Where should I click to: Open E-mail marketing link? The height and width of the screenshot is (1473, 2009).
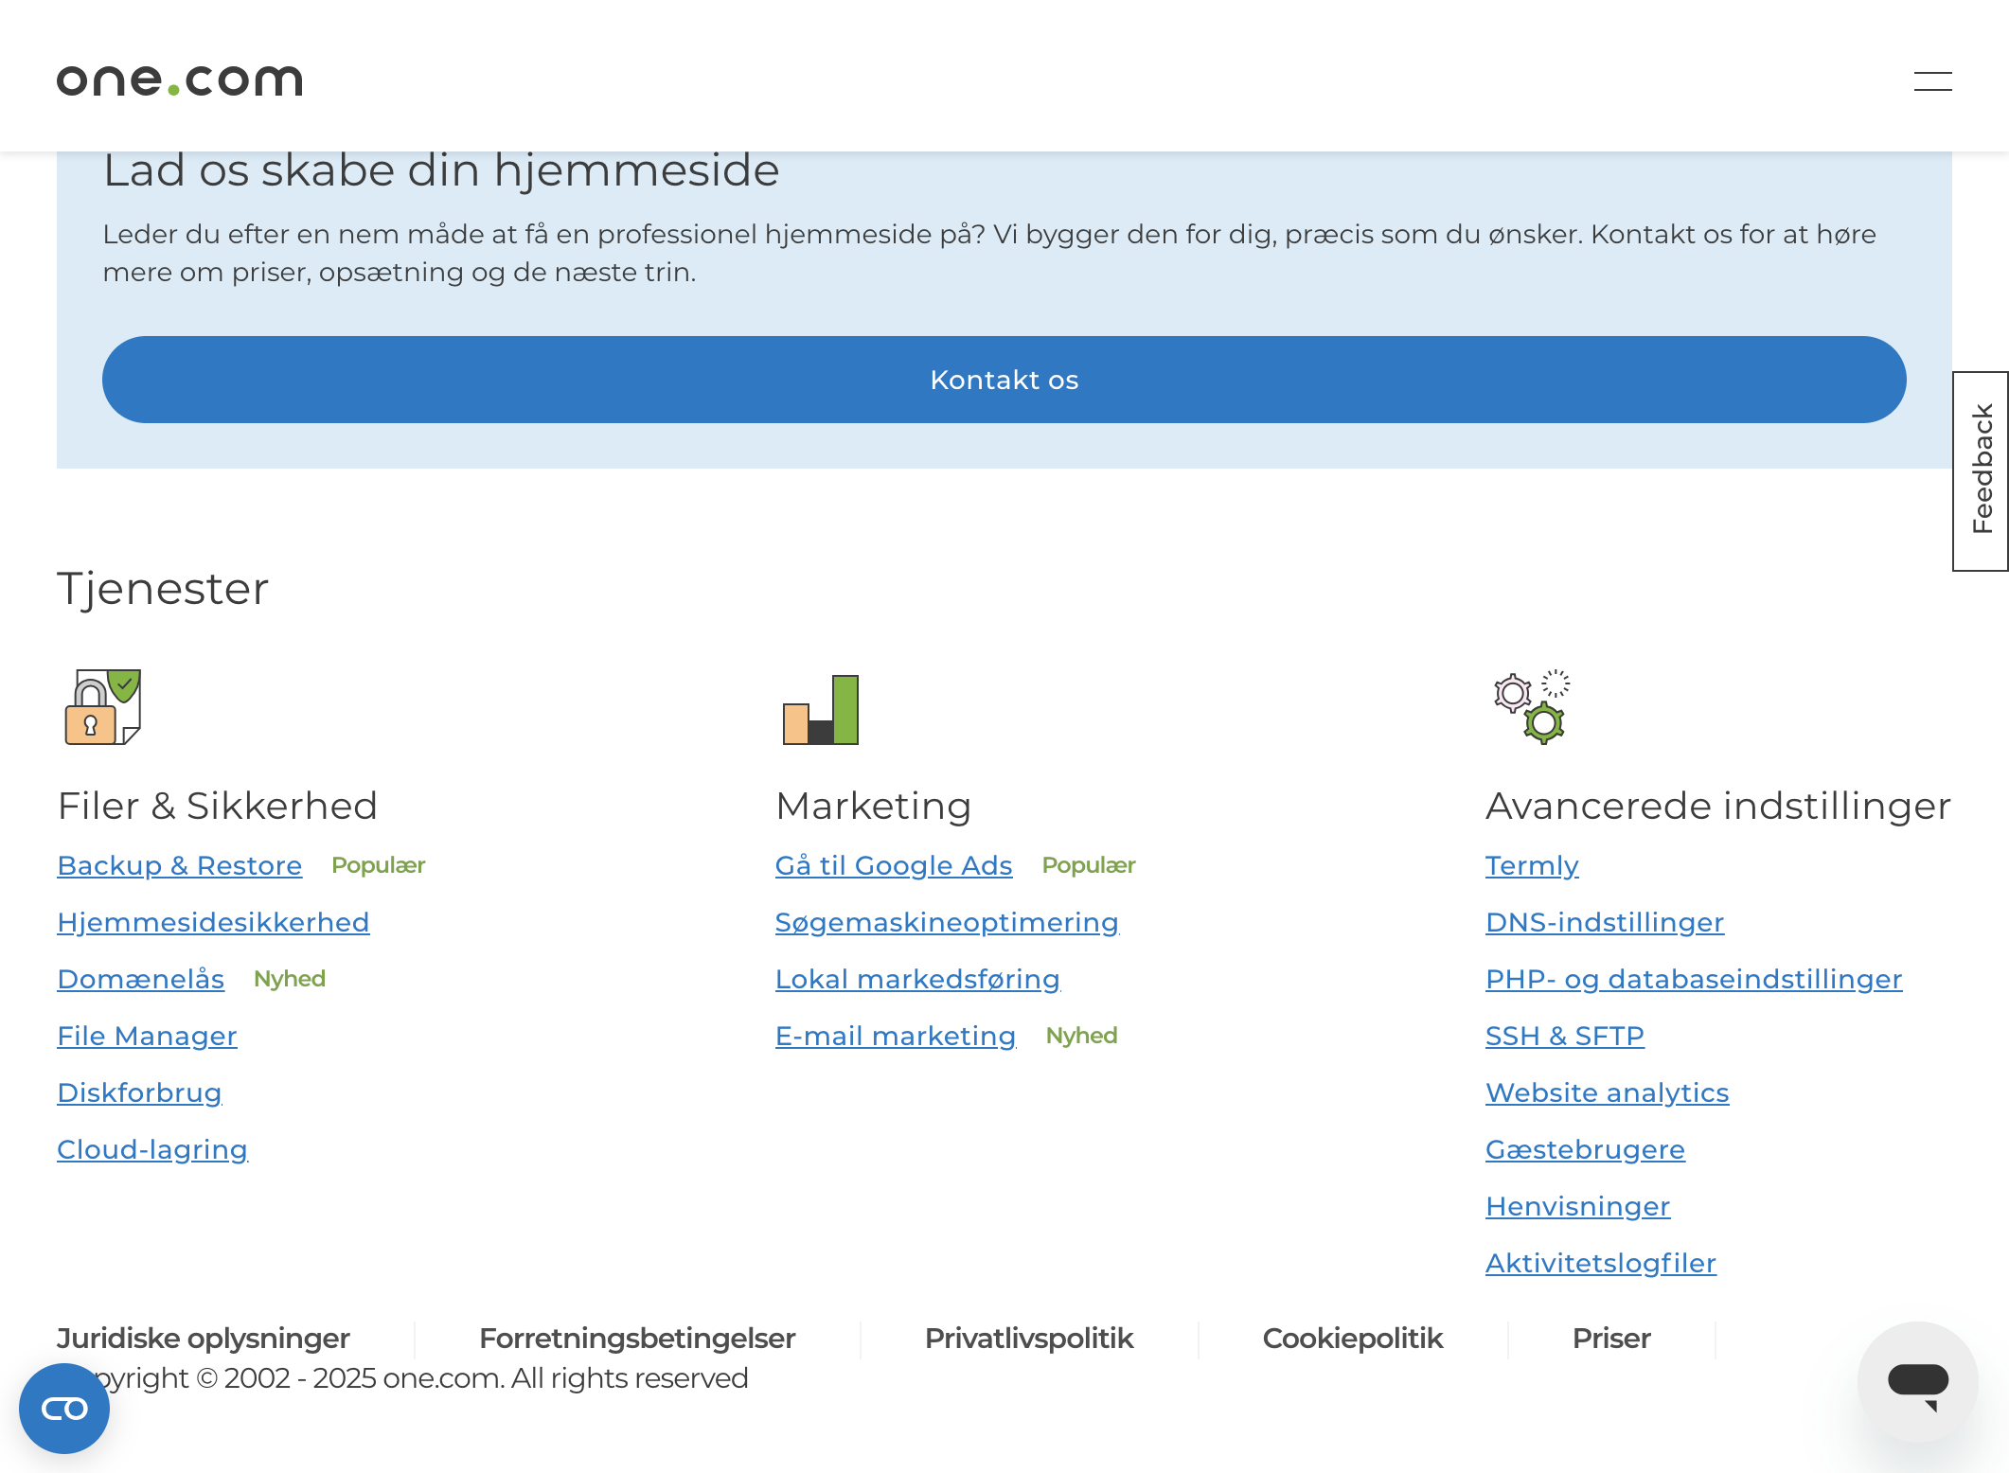(896, 1036)
